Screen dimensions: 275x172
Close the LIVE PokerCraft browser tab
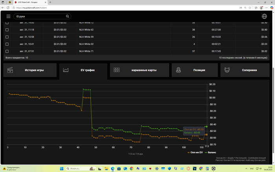tap(45, 2)
